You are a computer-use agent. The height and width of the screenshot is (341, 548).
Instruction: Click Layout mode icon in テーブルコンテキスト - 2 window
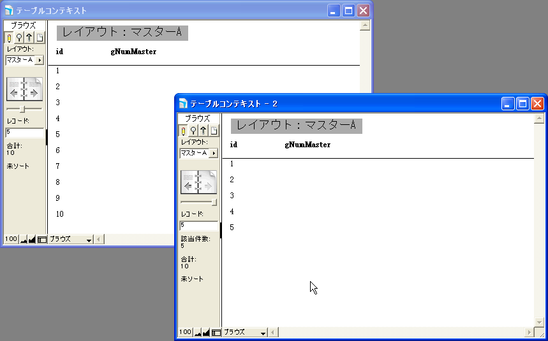pos(204,130)
